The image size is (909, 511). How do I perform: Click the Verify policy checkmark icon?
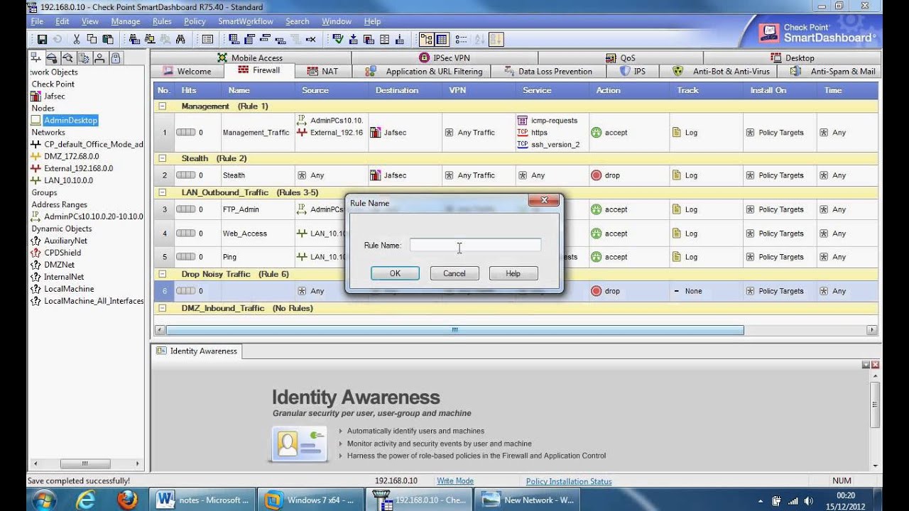(337, 39)
